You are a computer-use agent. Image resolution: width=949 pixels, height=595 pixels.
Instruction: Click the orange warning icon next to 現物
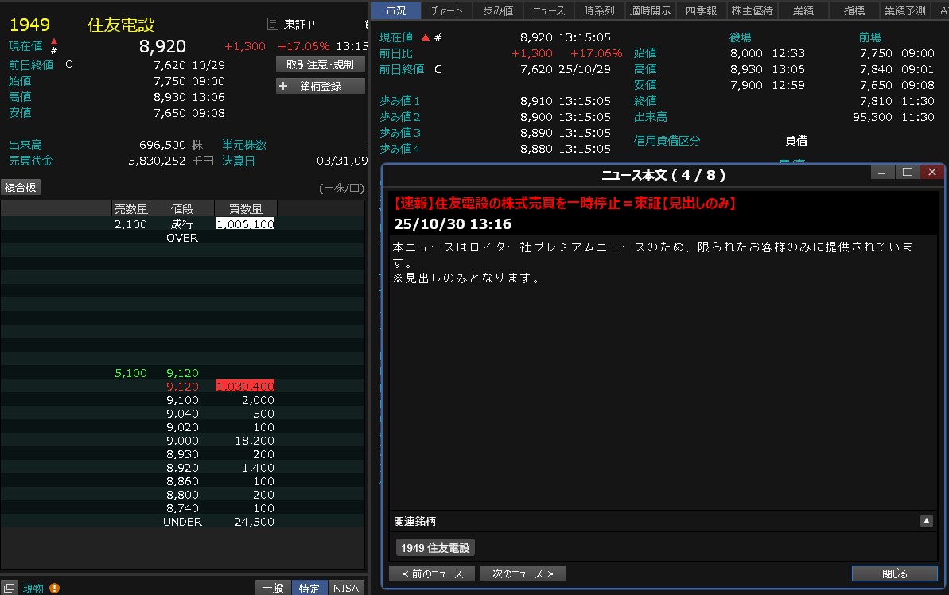(54, 588)
